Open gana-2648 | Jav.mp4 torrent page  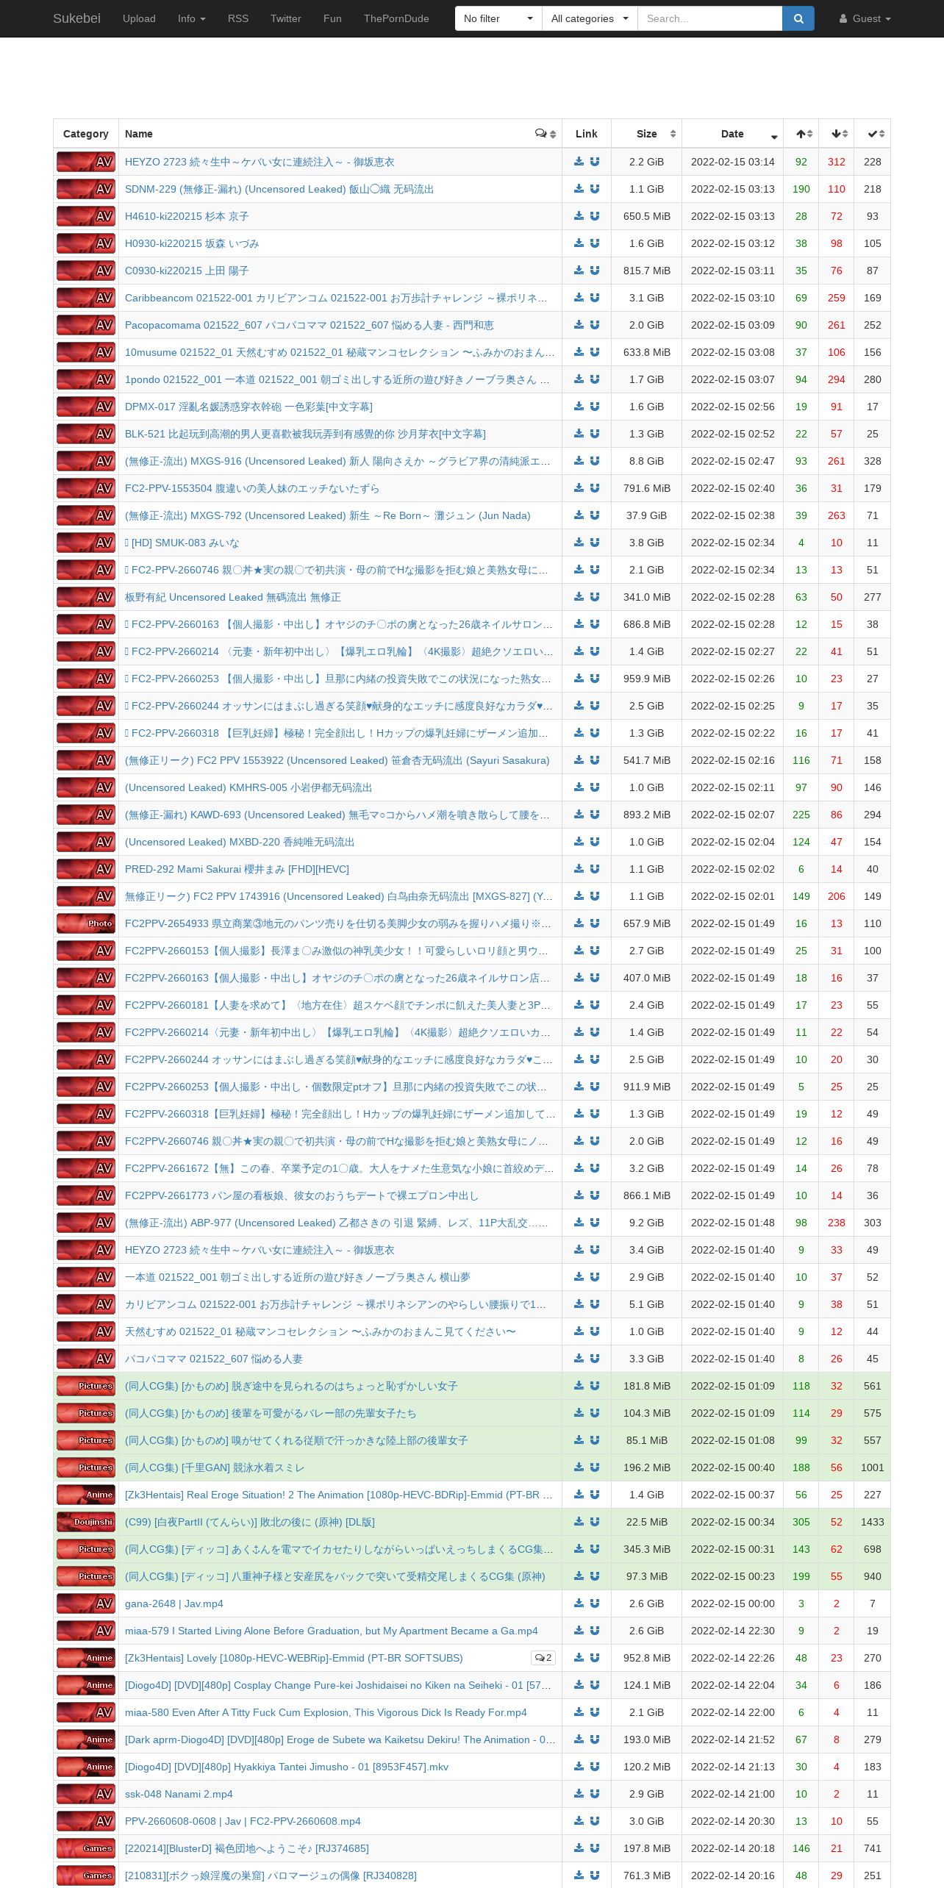click(x=174, y=1603)
